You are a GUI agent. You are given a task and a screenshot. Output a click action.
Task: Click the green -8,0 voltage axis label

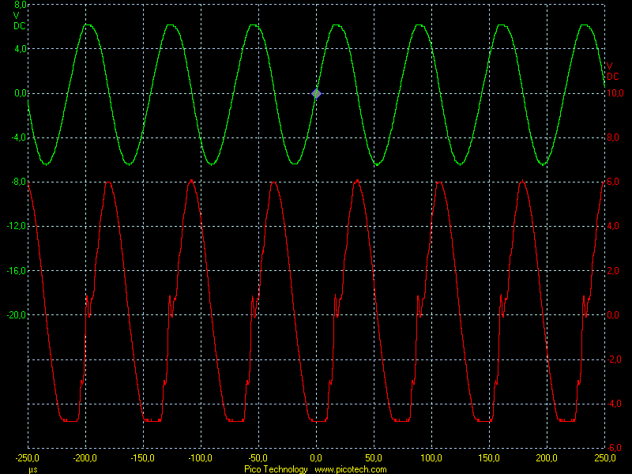18,182
